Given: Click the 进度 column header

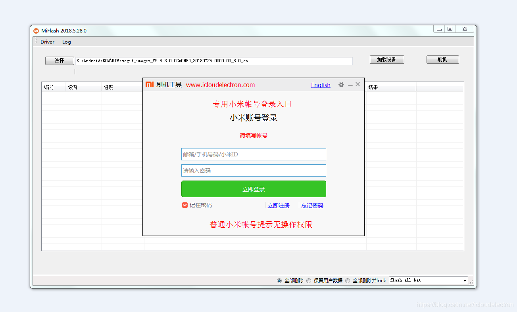Looking at the screenshot, I should (123, 87).
